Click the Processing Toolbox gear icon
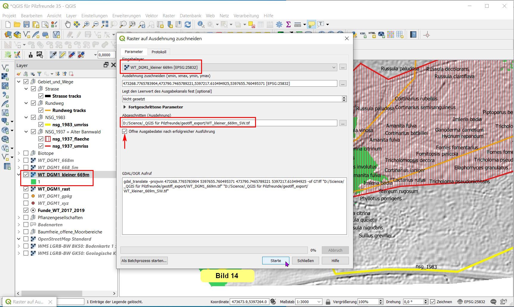 279,24
